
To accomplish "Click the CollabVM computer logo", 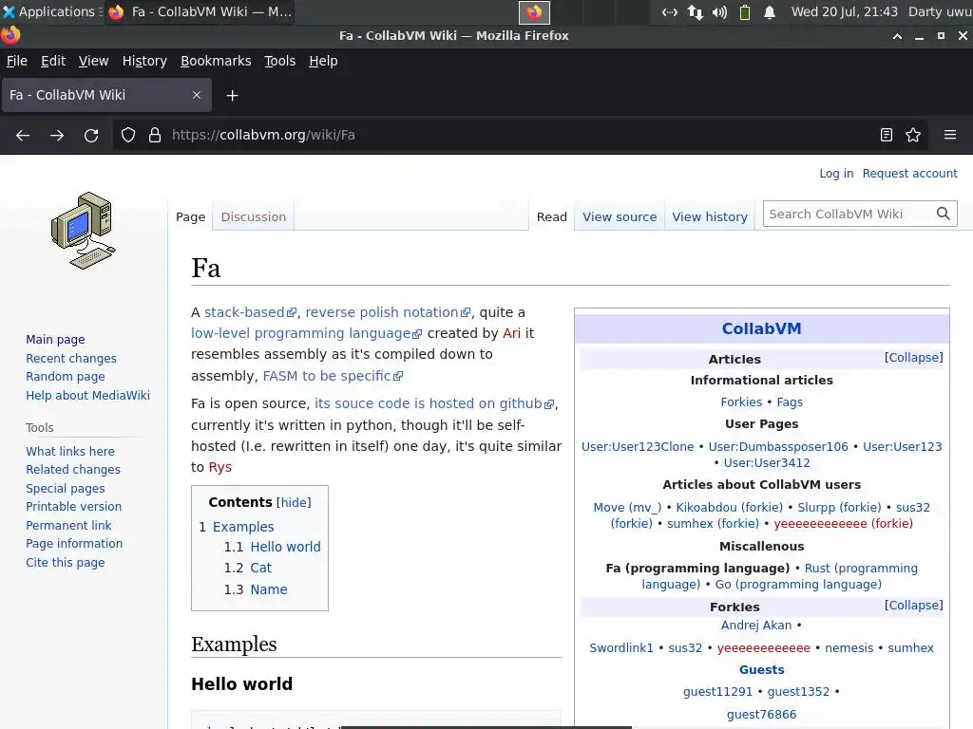I will [x=84, y=231].
